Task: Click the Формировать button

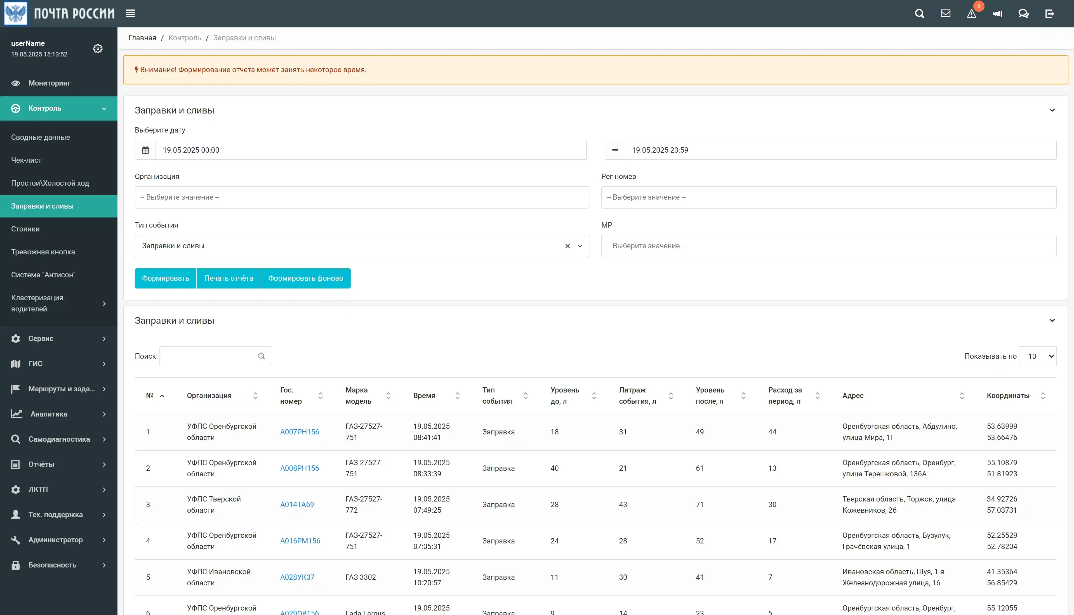Action: [x=165, y=278]
